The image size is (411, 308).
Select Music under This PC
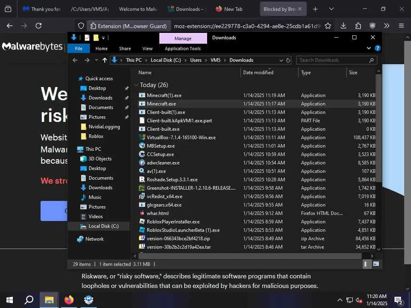click(95, 197)
